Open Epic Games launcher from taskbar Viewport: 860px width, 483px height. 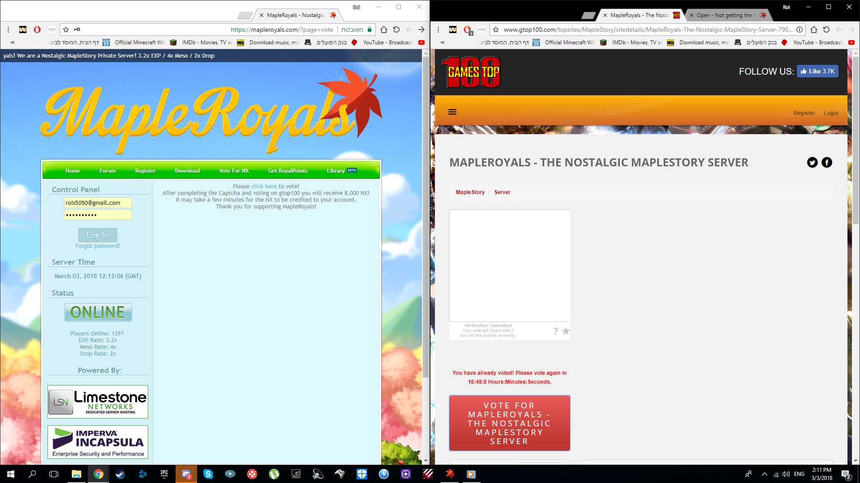click(x=164, y=474)
